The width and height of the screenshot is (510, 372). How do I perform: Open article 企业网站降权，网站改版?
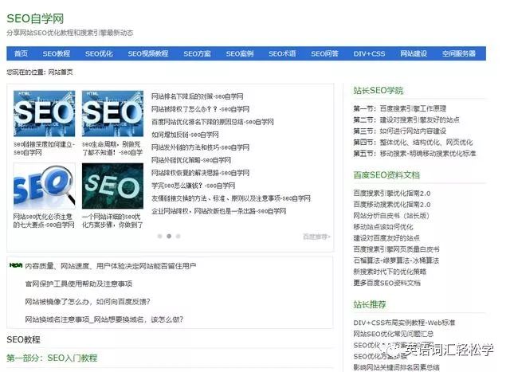pyautogui.click(x=218, y=211)
